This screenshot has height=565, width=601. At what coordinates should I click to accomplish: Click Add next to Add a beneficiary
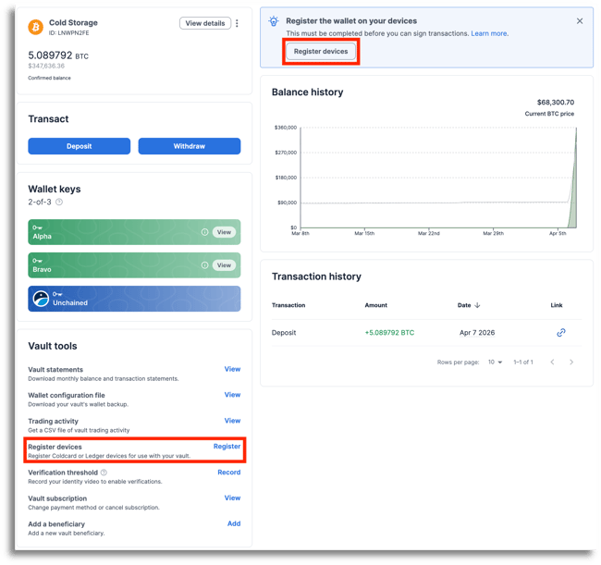[234, 523]
